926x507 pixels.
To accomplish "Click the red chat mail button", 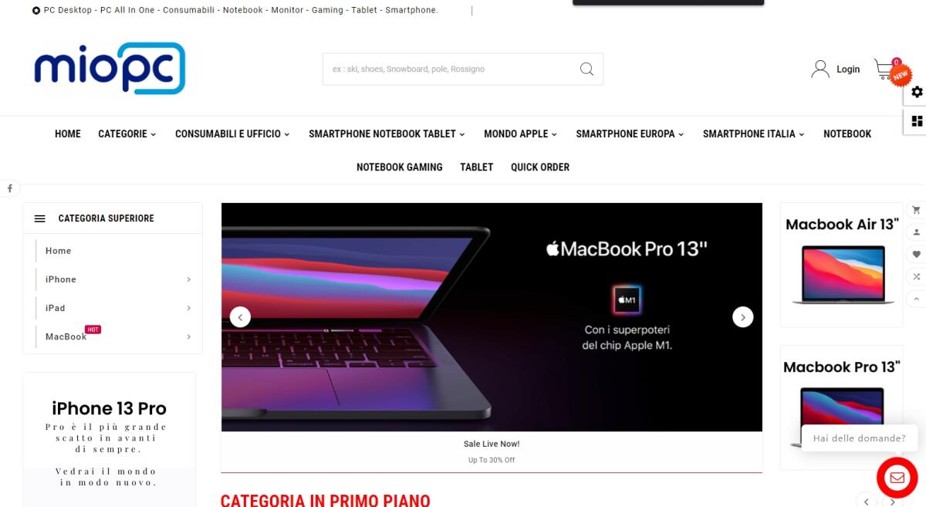I will (897, 478).
